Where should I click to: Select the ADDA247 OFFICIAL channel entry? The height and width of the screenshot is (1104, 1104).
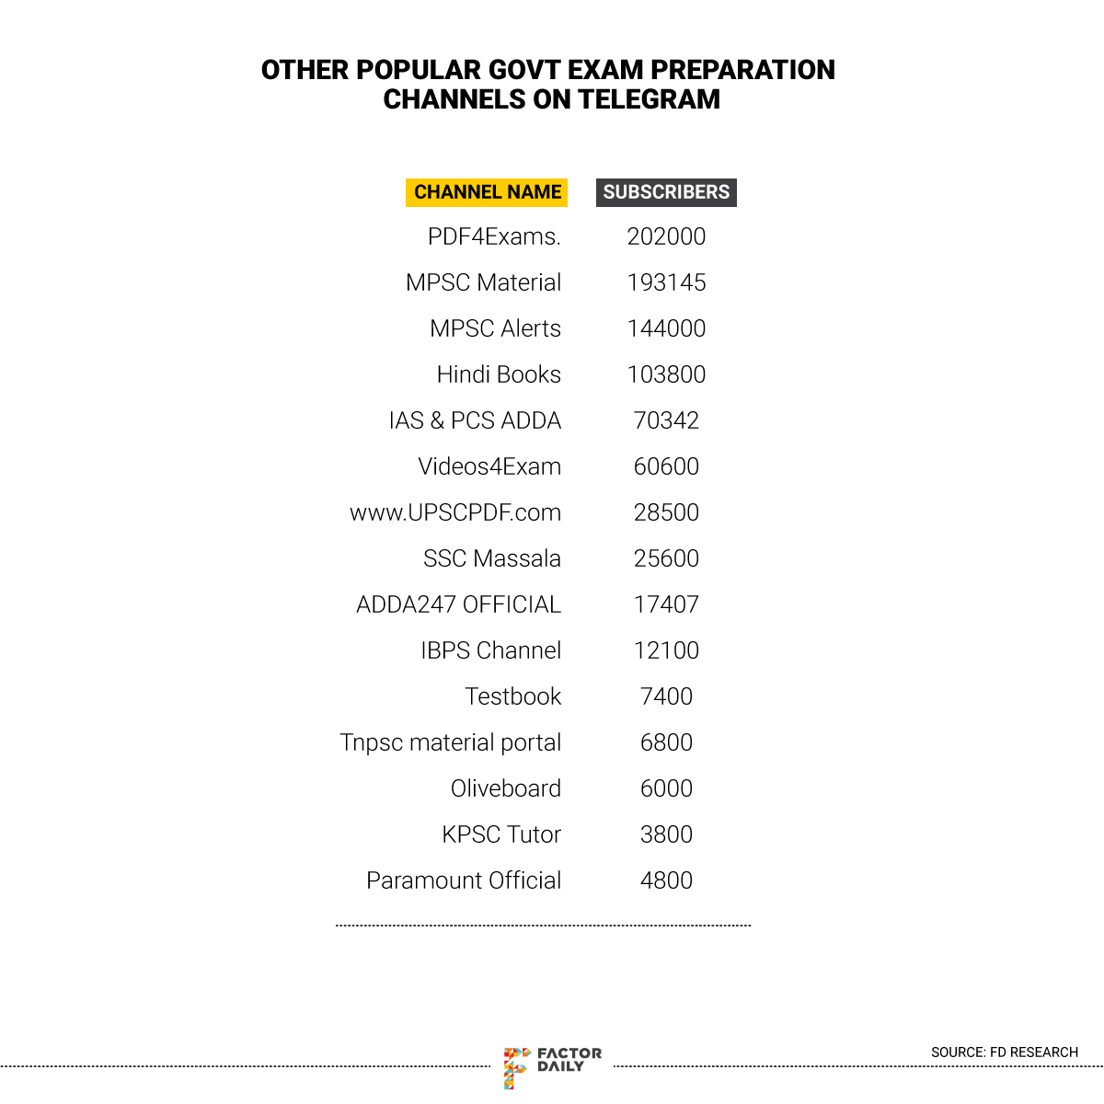(x=458, y=604)
